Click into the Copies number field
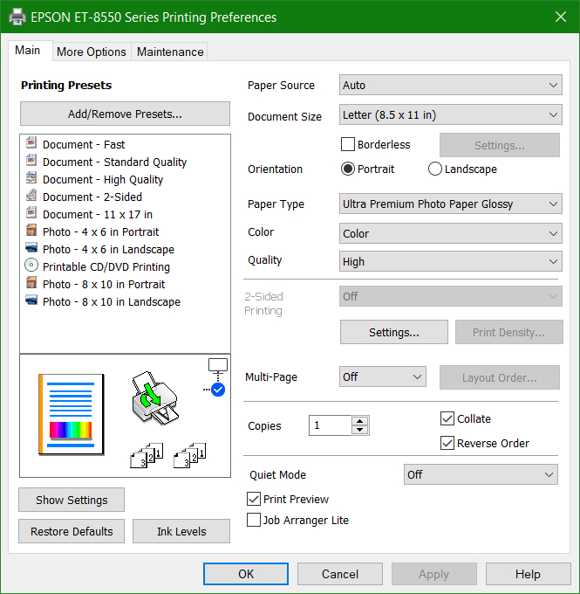Viewport: 580px width, 594px height. pos(330,425)
